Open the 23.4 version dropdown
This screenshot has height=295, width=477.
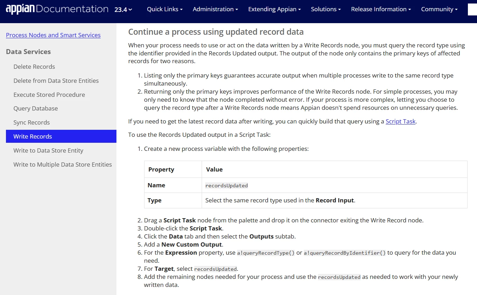[123, 9]
